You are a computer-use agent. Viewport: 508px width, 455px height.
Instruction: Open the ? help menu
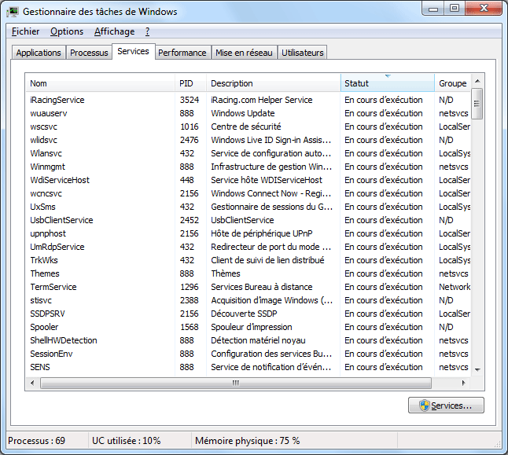pyautogui.click(x=147, y=31)
